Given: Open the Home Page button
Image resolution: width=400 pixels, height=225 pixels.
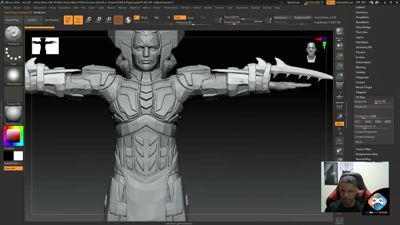Looking at the screenshot, I should [12, 20].
